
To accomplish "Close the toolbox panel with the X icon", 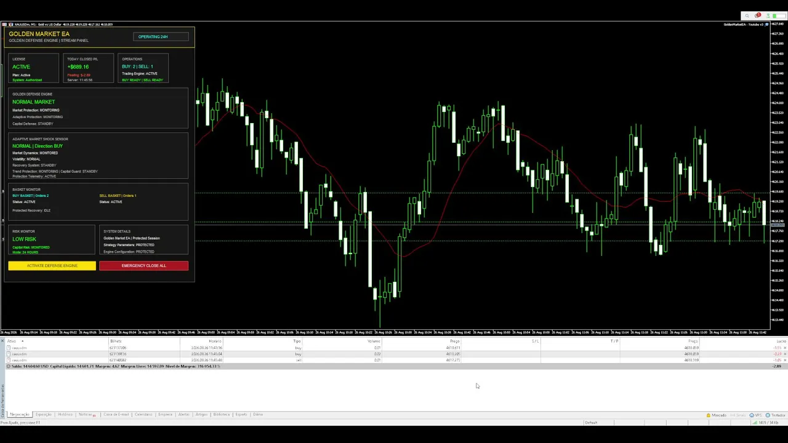I will tap(2, 341).
